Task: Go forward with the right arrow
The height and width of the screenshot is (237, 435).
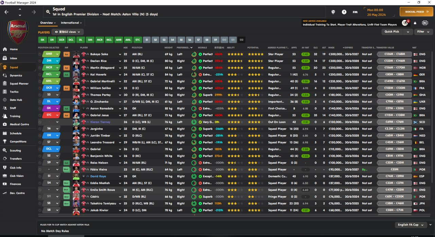Action: point(33,12)
